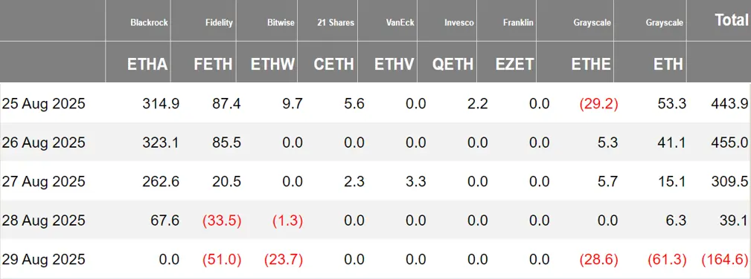Viewport: 751px width, 279px height.
Task: Click the 27 Aug 2025 row label
Action: (44, 182)
